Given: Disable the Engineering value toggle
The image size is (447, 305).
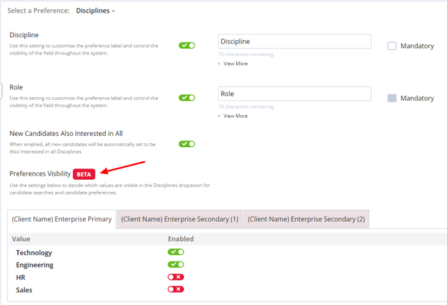Looking at the screenshot, I should click(x=175, y=264).
